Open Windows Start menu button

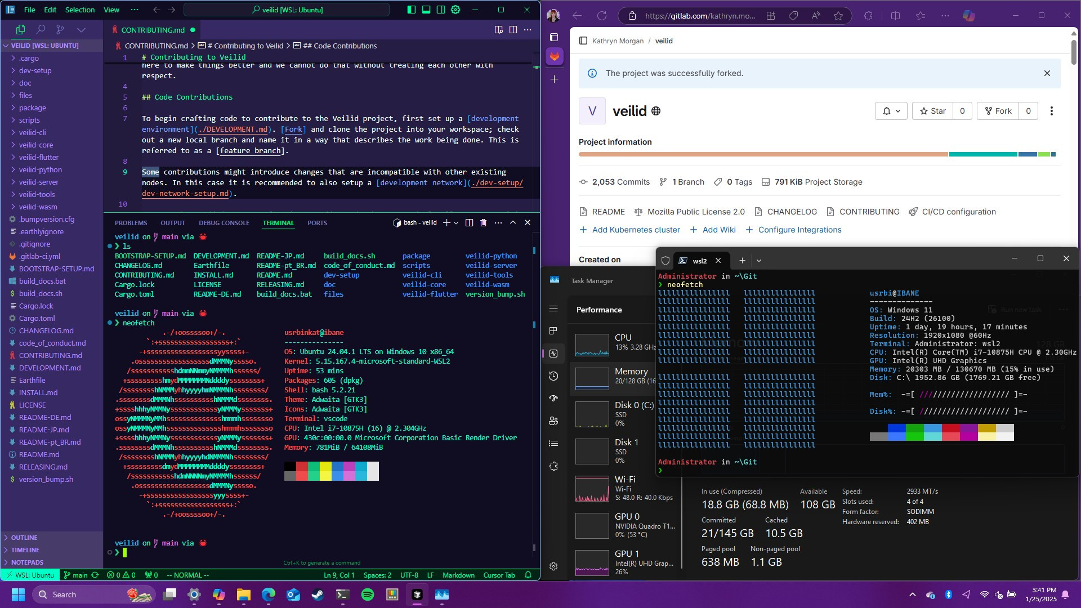(x=18, y=594)
